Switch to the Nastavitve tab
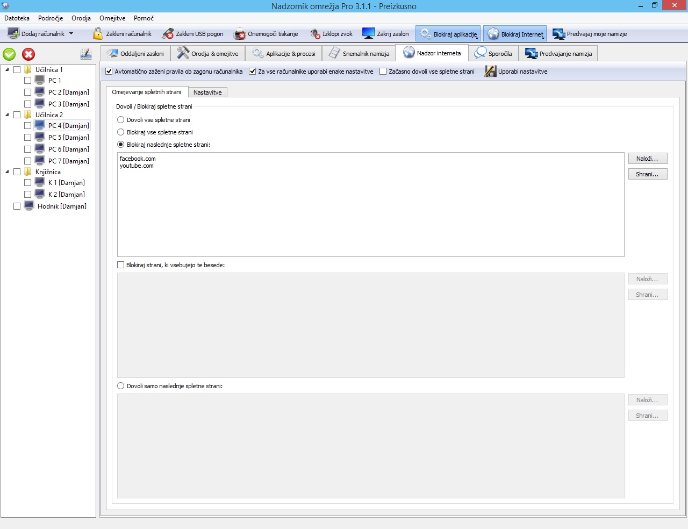 [207, 92]
